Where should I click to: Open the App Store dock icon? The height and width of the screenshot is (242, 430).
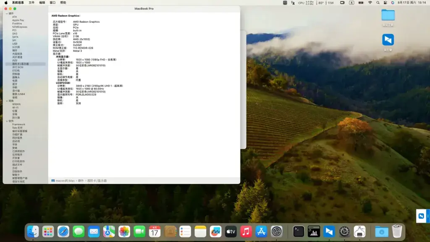tap(261, 231)
